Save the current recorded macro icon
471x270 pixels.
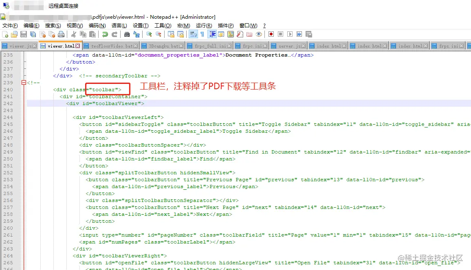[308, 34]
